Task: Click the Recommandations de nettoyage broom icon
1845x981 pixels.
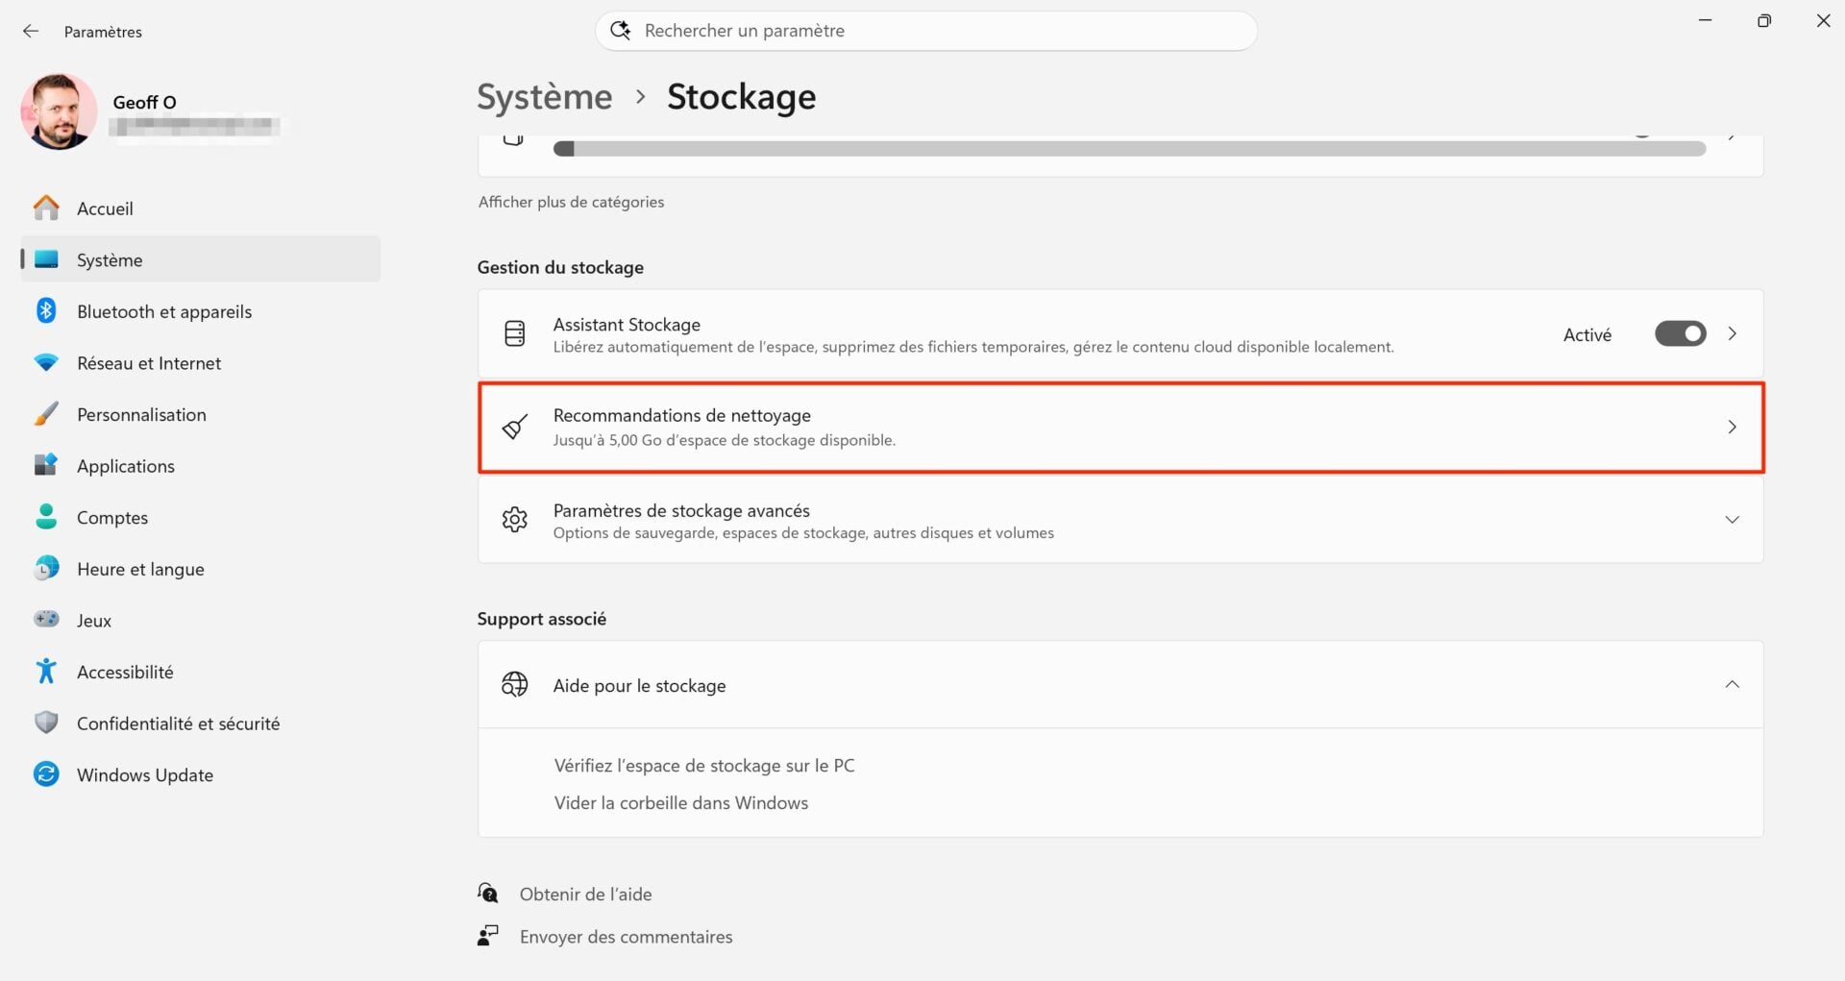Action: [515, 428]
